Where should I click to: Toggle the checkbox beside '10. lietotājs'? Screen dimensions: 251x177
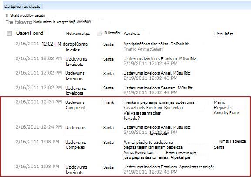point(100,33)
